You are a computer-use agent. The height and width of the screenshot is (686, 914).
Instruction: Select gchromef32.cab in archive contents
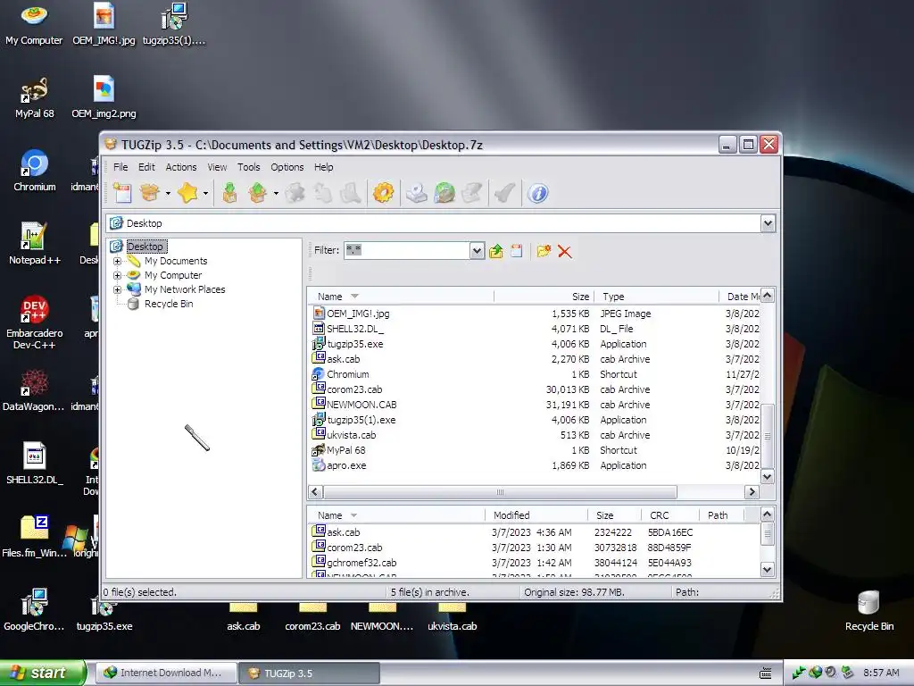coord(361,563)
